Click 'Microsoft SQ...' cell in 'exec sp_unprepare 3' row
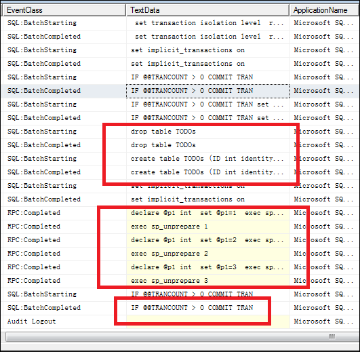Viewport: 360px width, 352px height. (x=323, y=281)
